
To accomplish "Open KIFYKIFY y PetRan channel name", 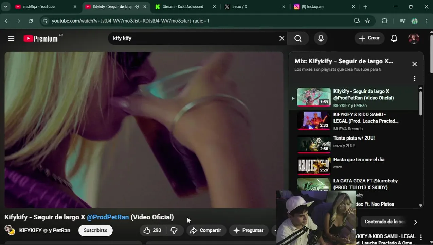I will pos(45,230).
